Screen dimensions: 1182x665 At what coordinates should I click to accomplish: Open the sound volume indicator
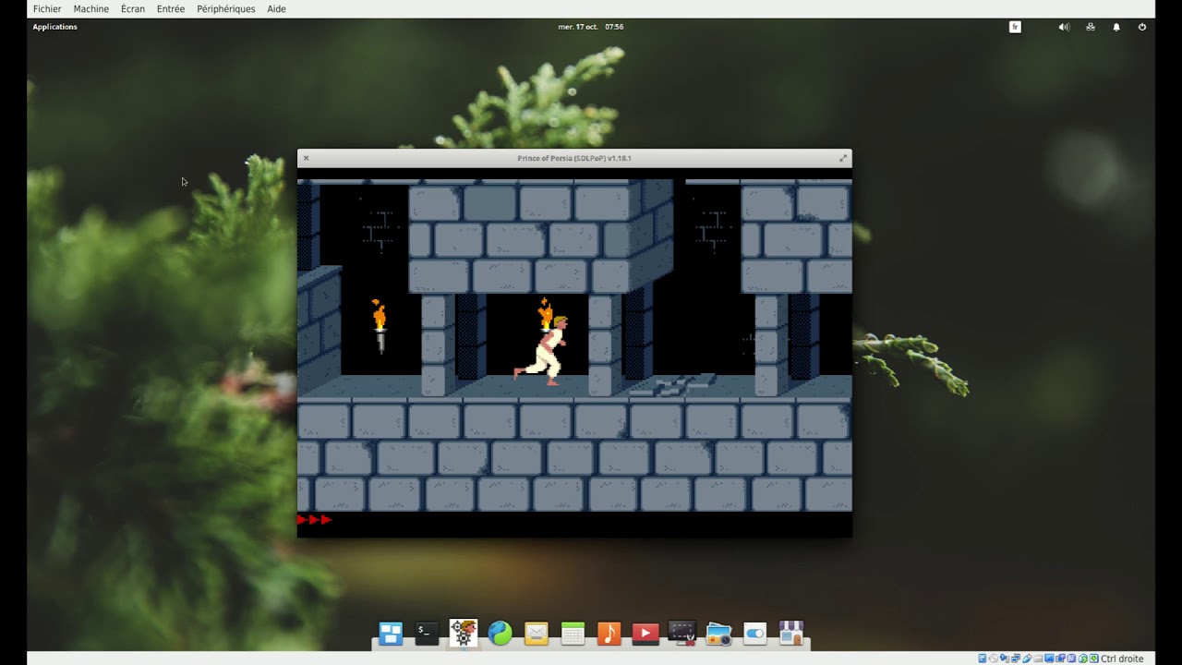[x=1064, y=27]
